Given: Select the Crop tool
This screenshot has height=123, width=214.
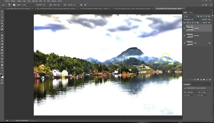Looking at the screenshot, I should tap(2, 23).
